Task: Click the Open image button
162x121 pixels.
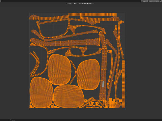Action: [89, 3]
